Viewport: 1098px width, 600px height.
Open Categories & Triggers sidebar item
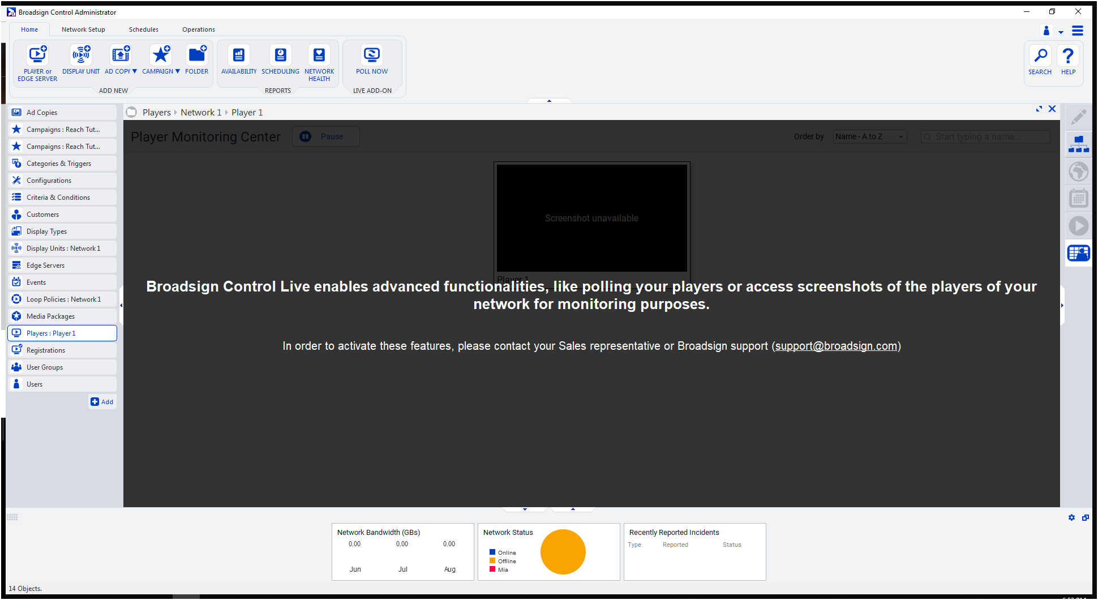click(x=62, y=164)
